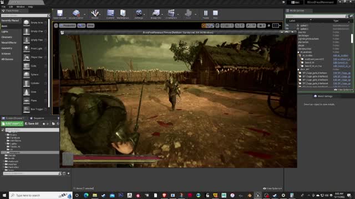The image size is (355, 199).
Task: Click the Cinematics toolbar icon
Action: 171,13
